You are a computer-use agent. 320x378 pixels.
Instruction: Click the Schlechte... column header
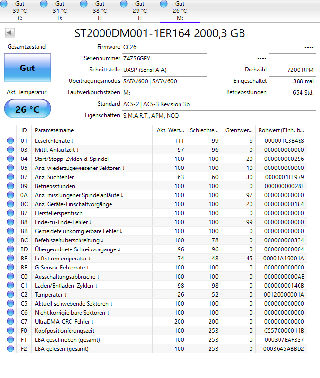[x=204, y=130]
